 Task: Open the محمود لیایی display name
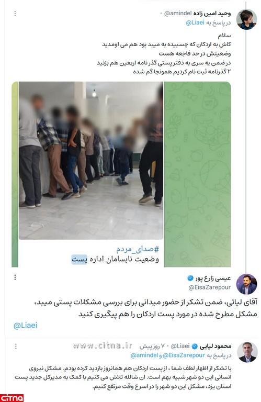click(215, 347)
